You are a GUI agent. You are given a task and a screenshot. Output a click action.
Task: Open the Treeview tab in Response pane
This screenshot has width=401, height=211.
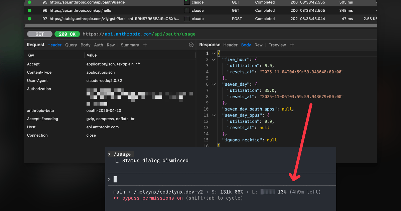coord(277,45)
